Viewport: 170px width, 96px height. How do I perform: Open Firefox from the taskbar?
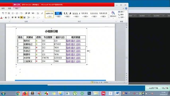click(x=25, y=93)
